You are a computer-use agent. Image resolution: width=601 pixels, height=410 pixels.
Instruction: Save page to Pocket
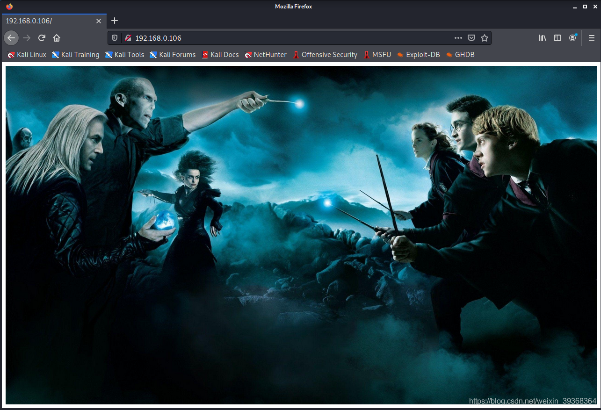click(472, 38)
